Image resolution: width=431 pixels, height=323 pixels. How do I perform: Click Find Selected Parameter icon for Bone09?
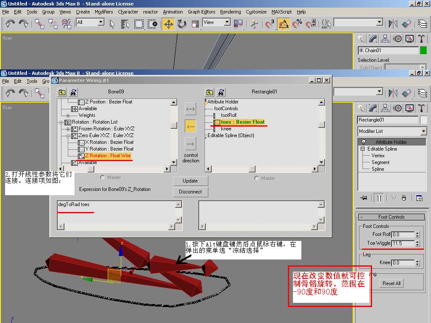click(x=73, y=92)
